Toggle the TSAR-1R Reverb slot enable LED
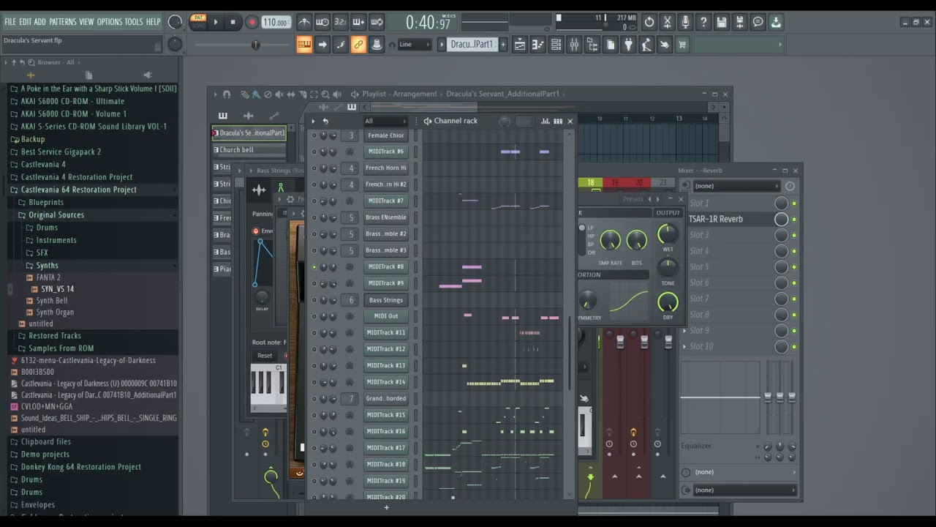 click(x=794, y=219)
